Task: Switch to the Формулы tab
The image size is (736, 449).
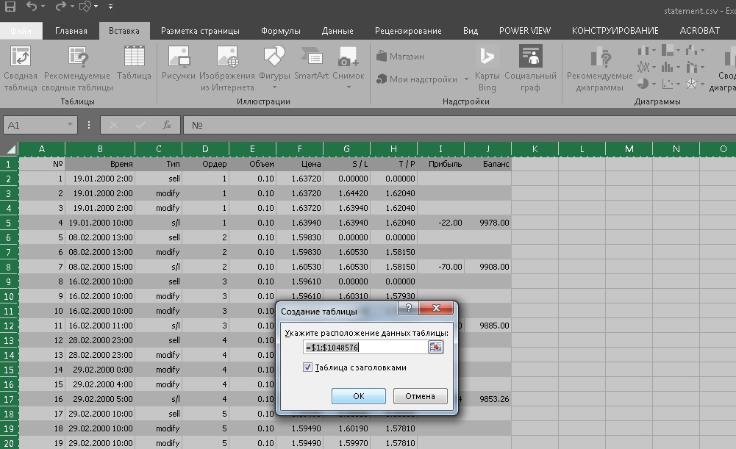Action: coord(281,31)
